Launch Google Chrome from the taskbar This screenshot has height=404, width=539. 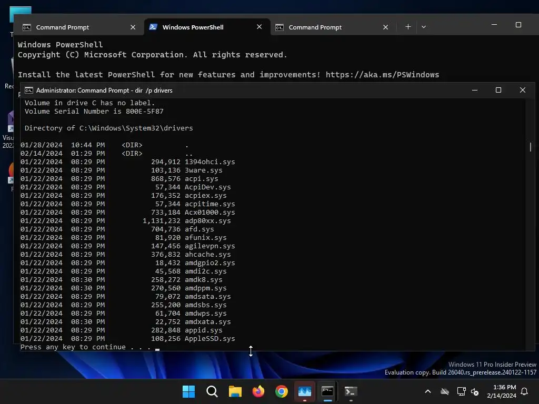[x=281, y=391]
